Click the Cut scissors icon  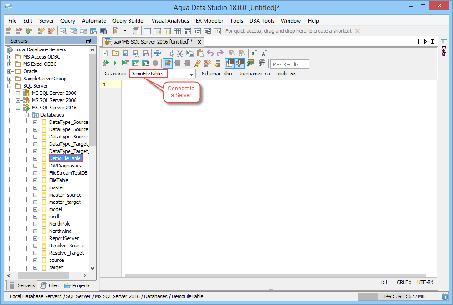click(x=179, y=53)
